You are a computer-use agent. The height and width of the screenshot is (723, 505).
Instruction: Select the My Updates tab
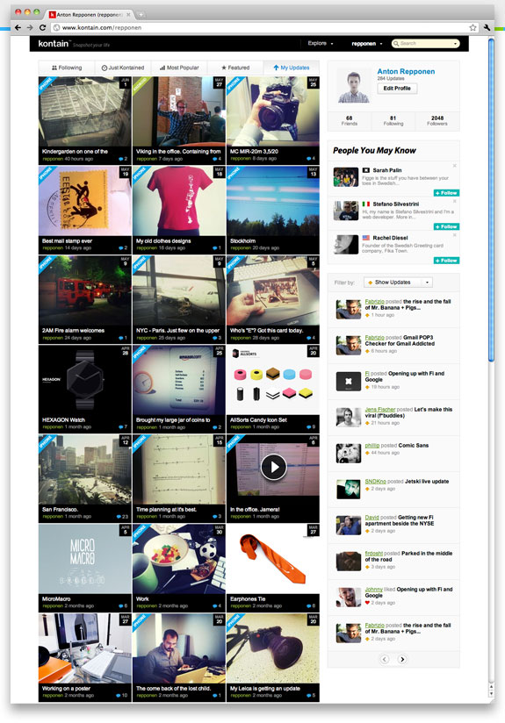click(292, 68)
